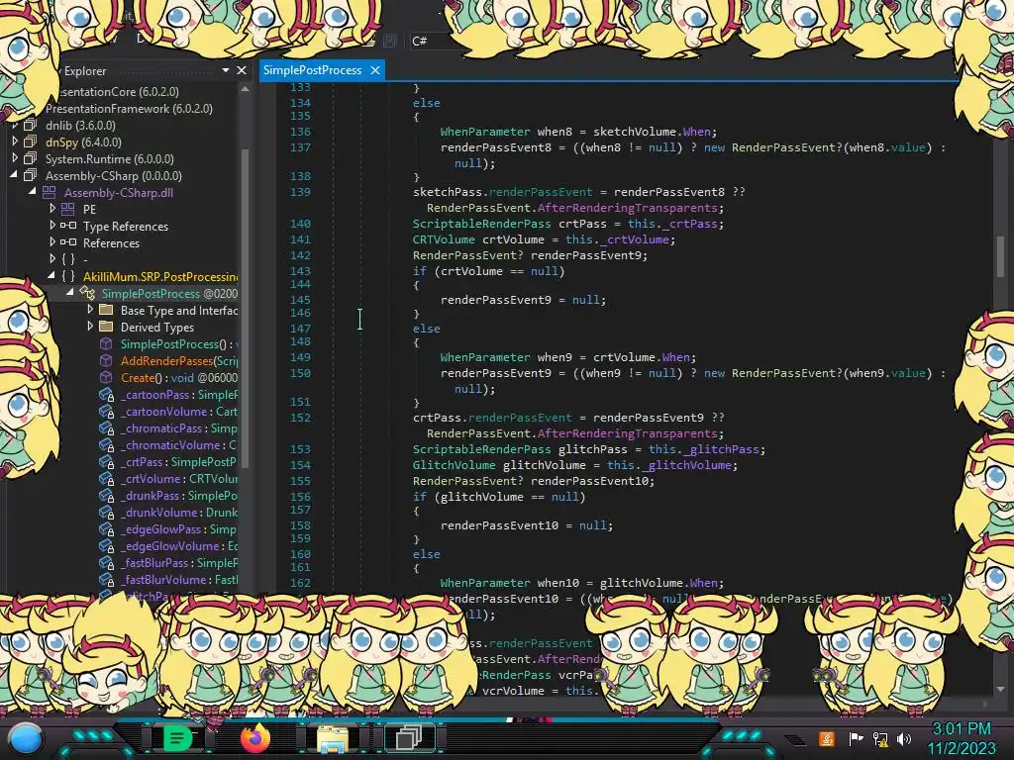Click the AddRenderPasses method icon

click(x=106, y=360)
